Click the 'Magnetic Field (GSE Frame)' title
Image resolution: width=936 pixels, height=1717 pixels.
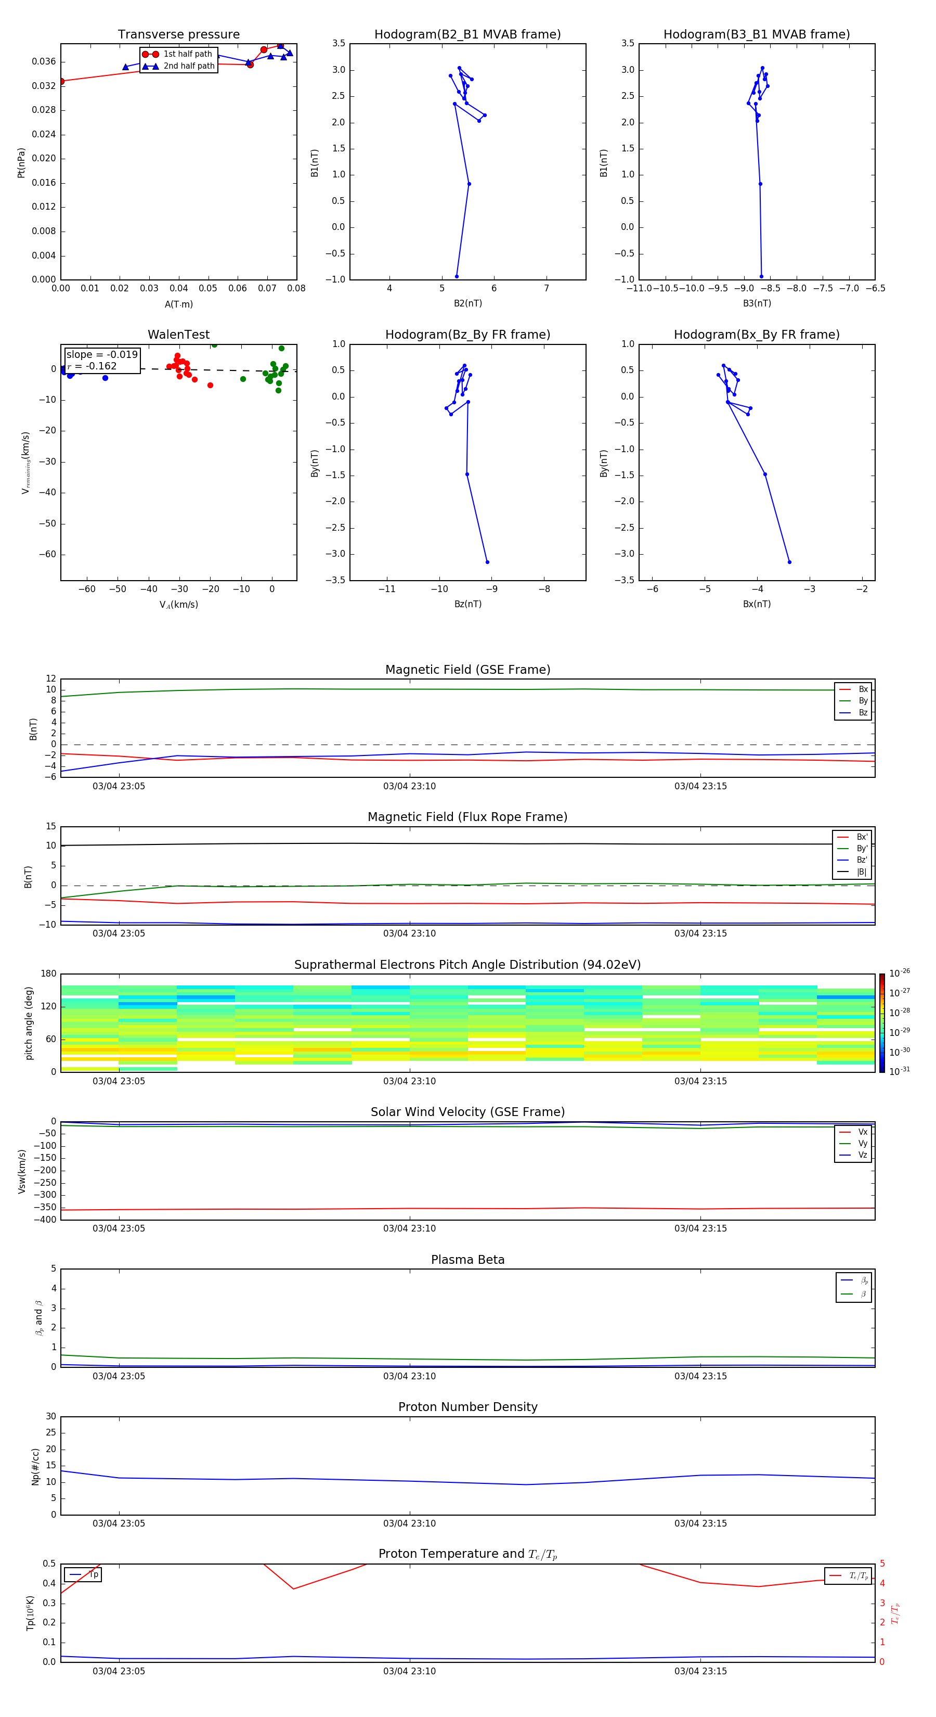tap(467, 670)
